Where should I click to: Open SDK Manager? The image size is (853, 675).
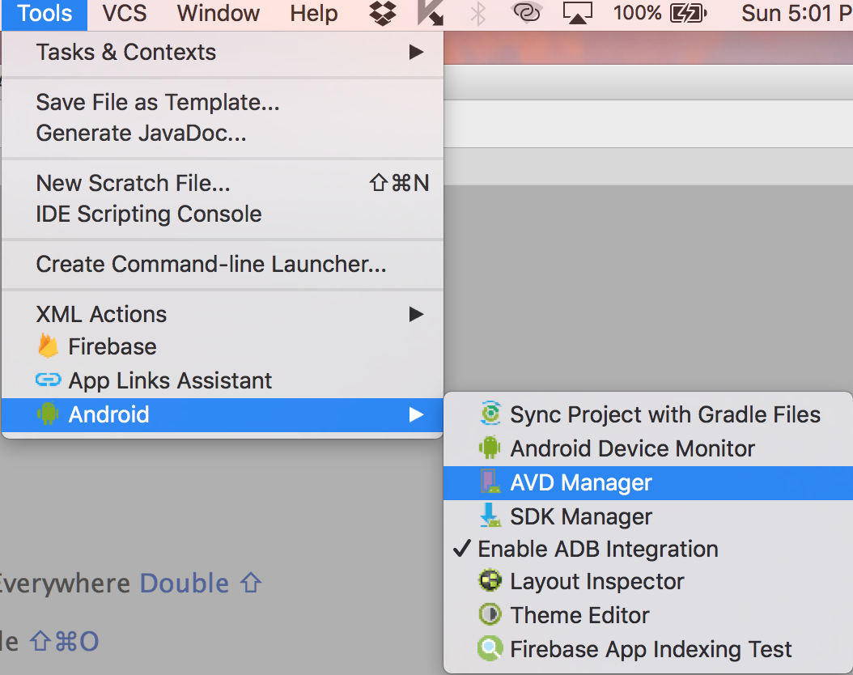[648, 516]
